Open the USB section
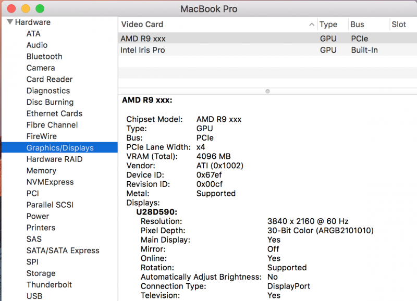This screenshot has height=301, width=417. click(34, 296)
